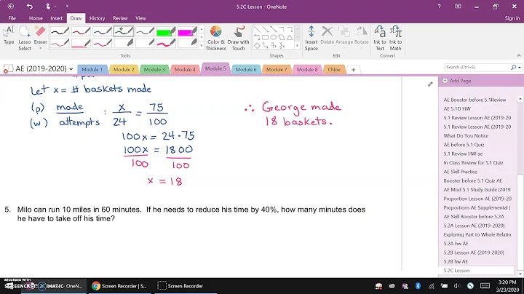Click the search magnifier icon
This screenshot has height=294, width=524.
point(514,67)
